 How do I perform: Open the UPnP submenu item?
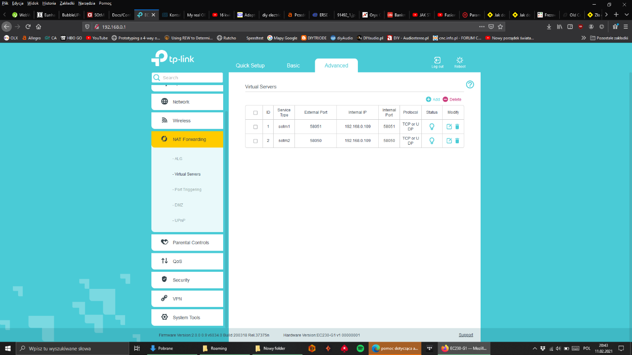179,220
